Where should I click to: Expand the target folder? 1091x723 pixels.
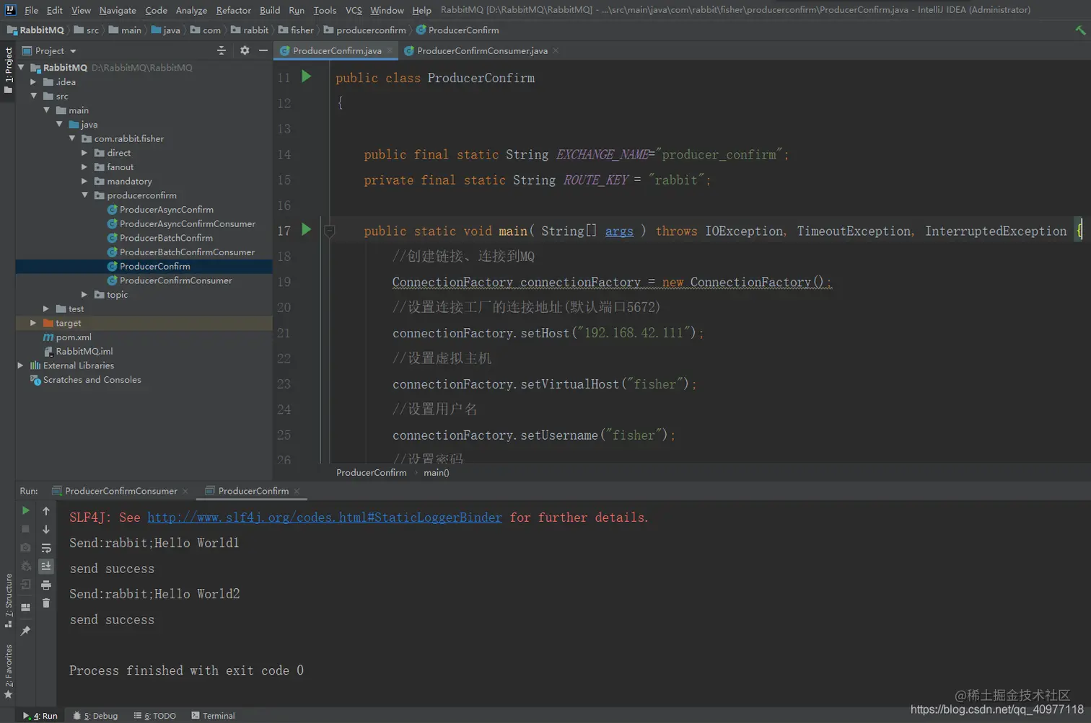click(x=33, y=323)
